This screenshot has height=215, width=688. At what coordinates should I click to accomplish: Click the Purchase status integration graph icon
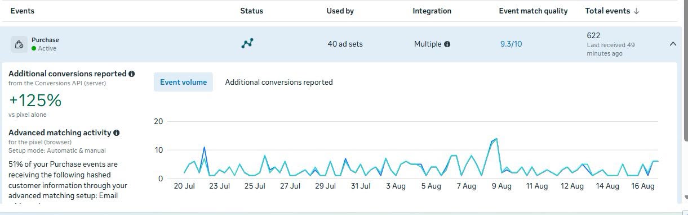[x=247, y=44]
